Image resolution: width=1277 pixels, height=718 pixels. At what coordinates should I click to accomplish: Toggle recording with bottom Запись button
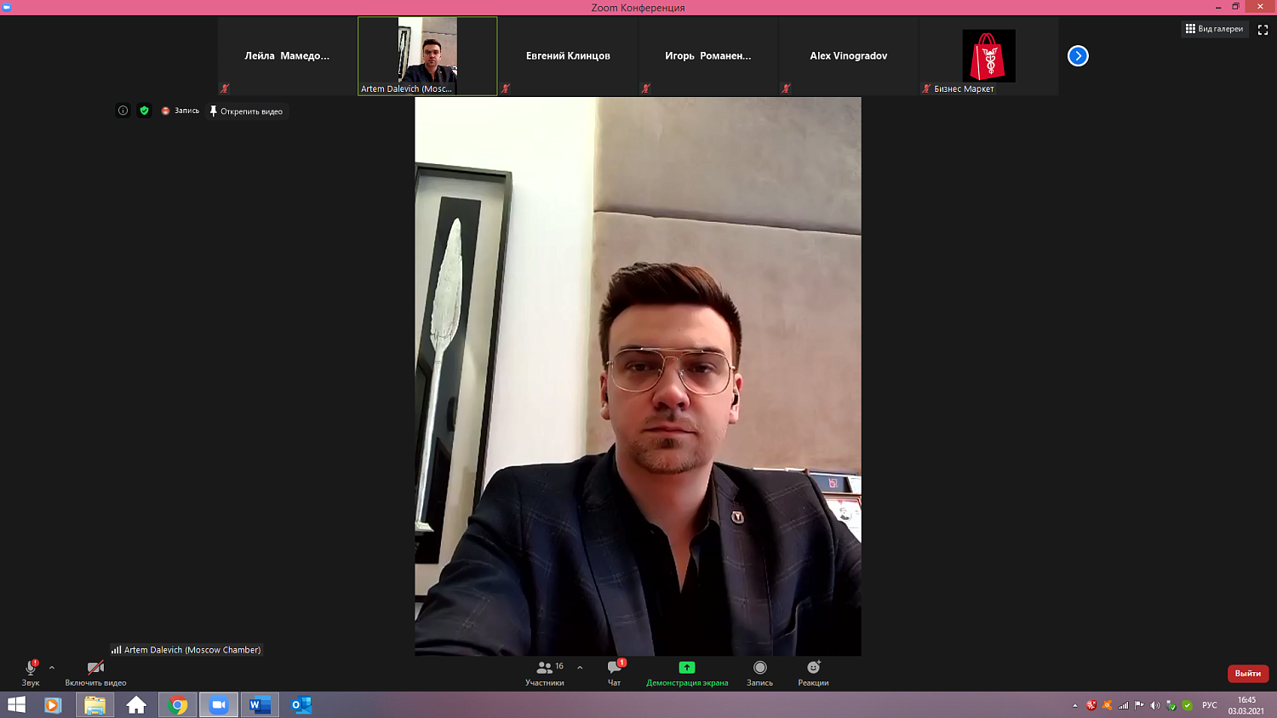759,672
